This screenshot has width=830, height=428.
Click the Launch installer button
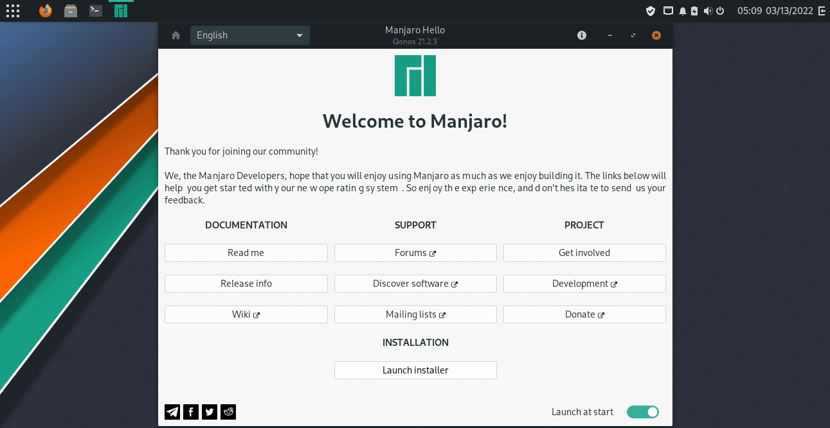(x=415, y=370)
